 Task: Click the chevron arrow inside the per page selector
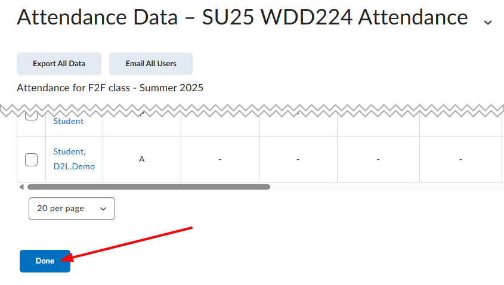(x=103, y=209)
